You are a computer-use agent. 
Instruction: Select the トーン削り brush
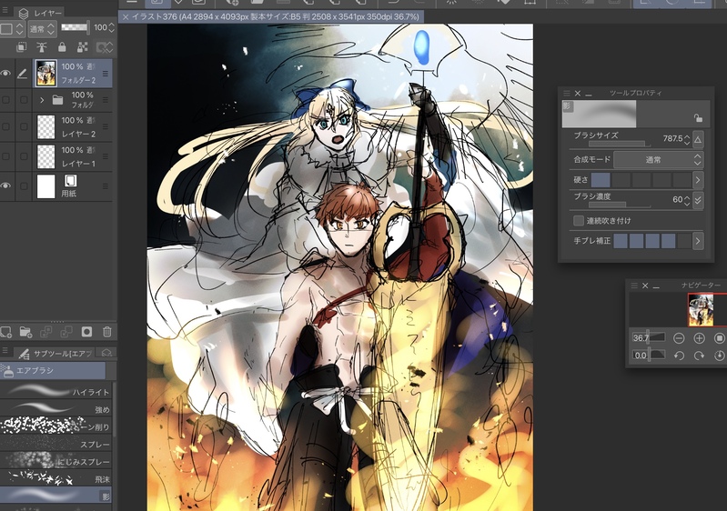[x=56, y=426]
